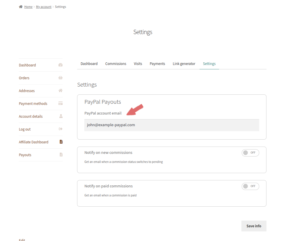Click the Notify on new commissions label

coord(108,153)
